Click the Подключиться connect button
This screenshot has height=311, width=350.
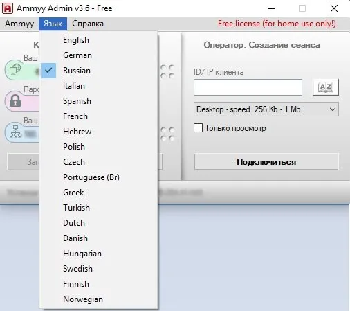point(266,162)
